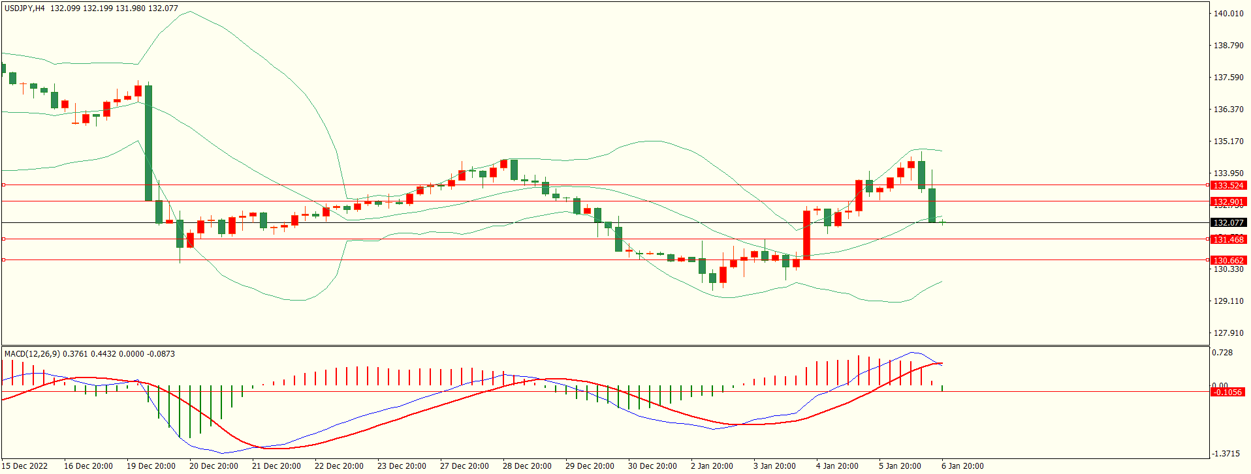
Task: Click the 129.110 price scale value
Action: coord(1228,301)
